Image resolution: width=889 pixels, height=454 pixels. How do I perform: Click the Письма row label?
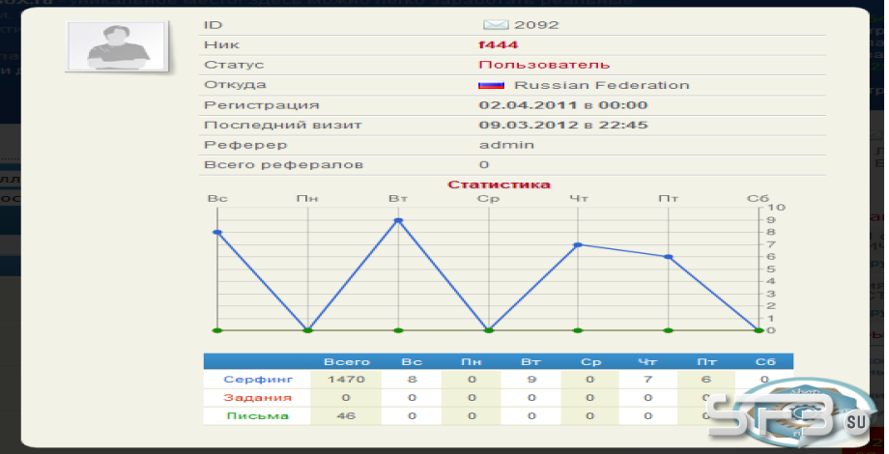tap(257, 415)
